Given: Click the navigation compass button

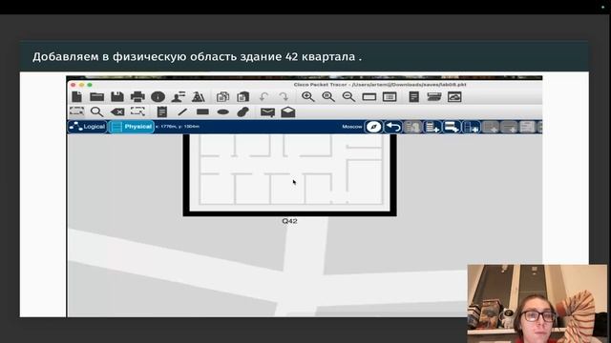Looking at the screenshot, I should point(373,127).
